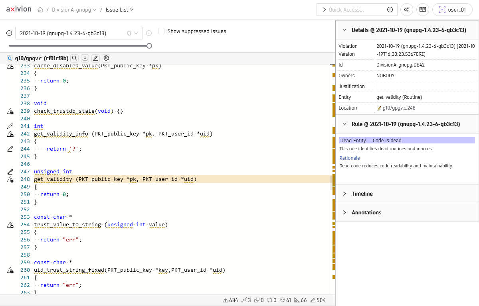The width and height of the screenshot is (479, 306).
Task: Click the plus icon beside version selector
Action: click(x=149, y=33)
